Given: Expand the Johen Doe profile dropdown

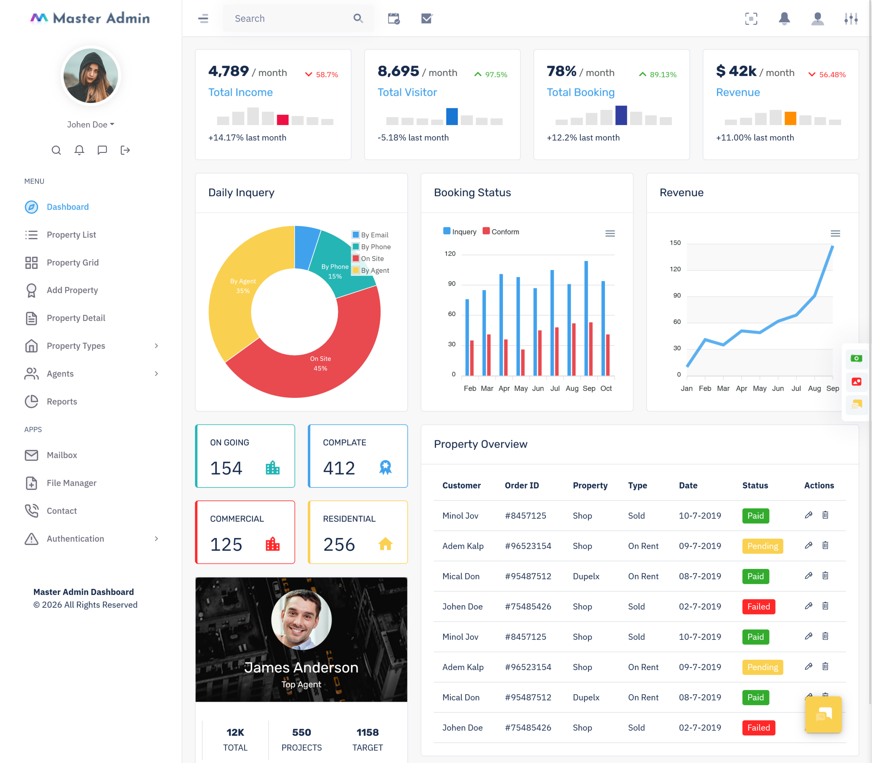Looking at the screenshot, I should tap(91, 124).
